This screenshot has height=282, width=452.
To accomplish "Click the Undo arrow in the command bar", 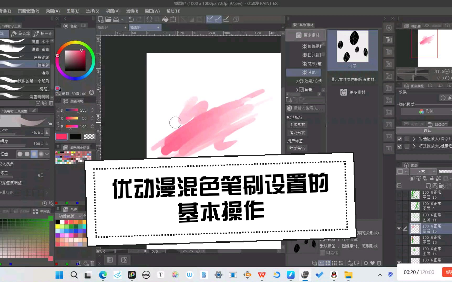I will click(131, 19).
